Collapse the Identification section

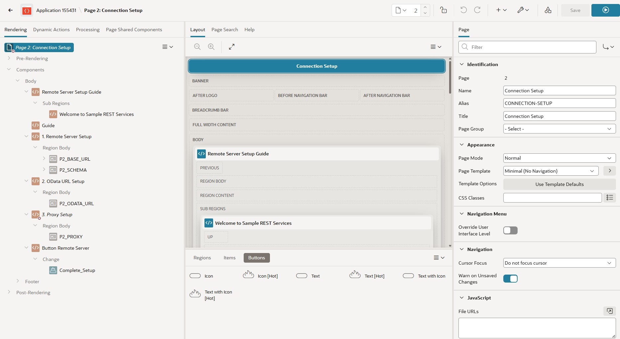[x=461, y=64]
